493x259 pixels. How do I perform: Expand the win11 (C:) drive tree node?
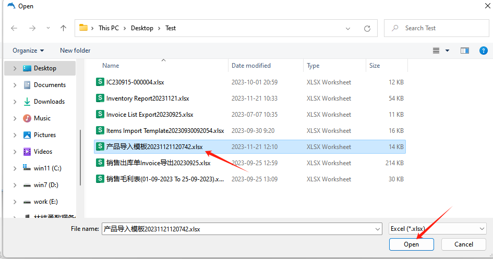15,168
